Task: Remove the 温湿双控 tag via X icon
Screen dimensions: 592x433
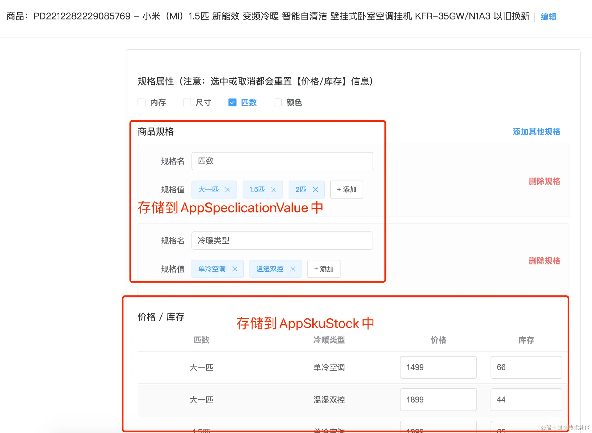Action: 293,269
